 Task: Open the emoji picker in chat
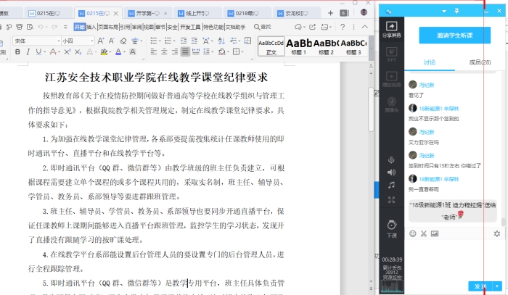pos(413,233)
